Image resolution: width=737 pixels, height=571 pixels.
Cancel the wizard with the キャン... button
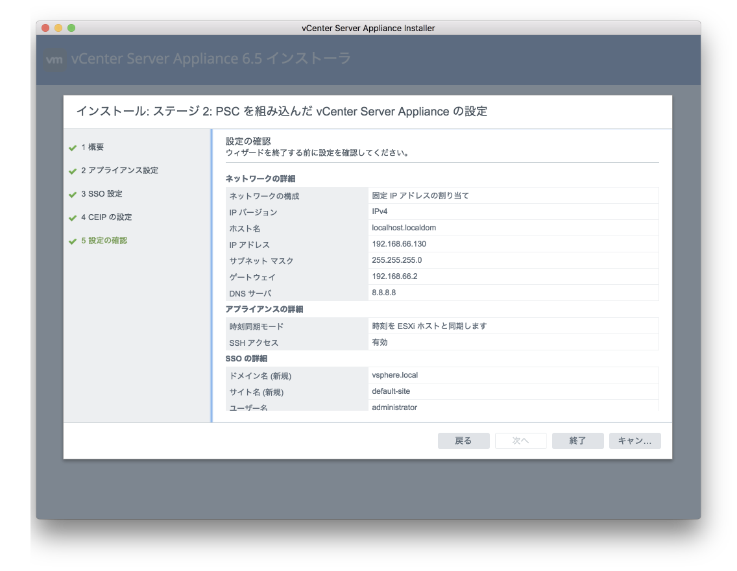click(x=634, y=441)
